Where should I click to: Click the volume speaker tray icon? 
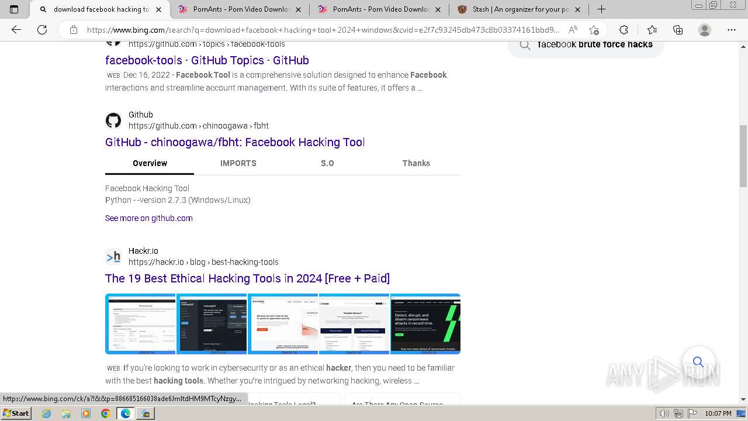point(664,413)
